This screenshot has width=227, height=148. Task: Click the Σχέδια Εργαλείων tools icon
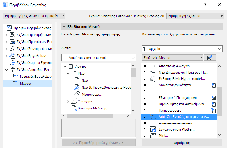click(12, 56)
